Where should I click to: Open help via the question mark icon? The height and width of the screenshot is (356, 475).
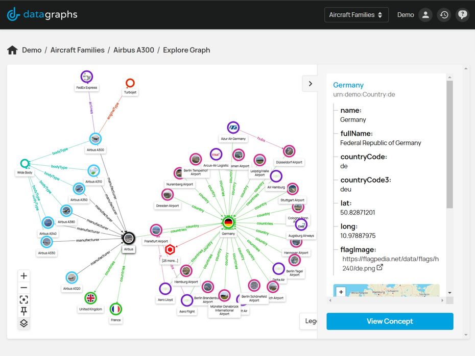462,15
